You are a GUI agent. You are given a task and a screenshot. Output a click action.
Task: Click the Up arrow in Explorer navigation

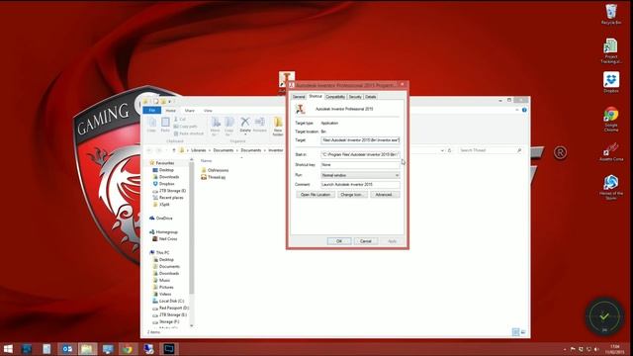point(174,150)
